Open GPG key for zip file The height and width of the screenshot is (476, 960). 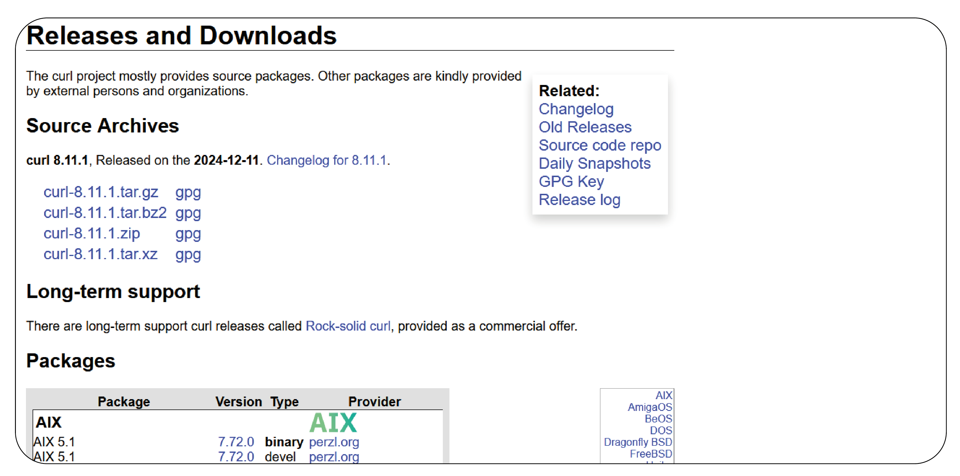click(188, 233)
